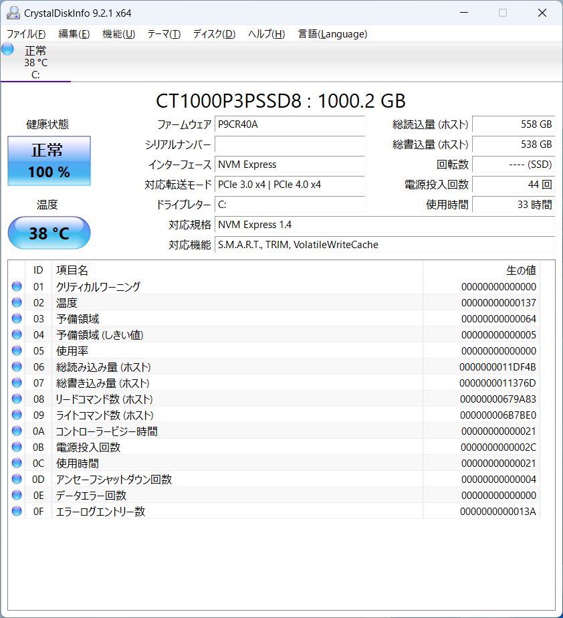Image resolution: width=563 pixels, height=618 pixels.
Task: Select the クリティカルワーニング row name
Action: [x=98, y=286]
